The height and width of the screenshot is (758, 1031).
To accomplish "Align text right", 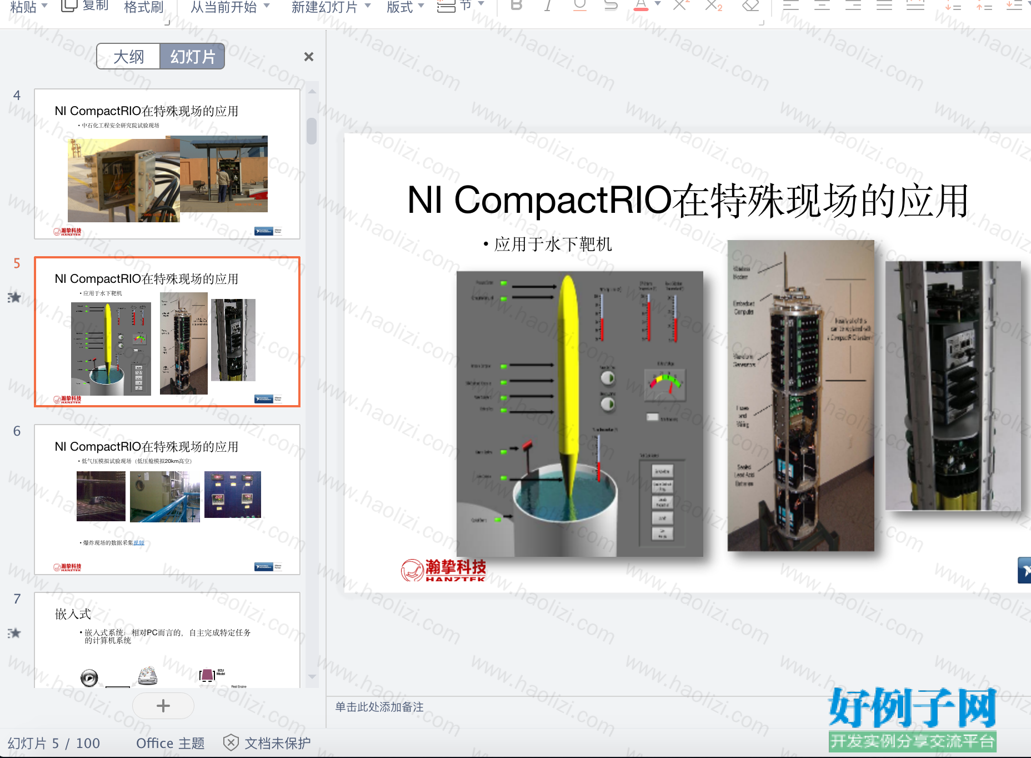I will tap(853, 6).
